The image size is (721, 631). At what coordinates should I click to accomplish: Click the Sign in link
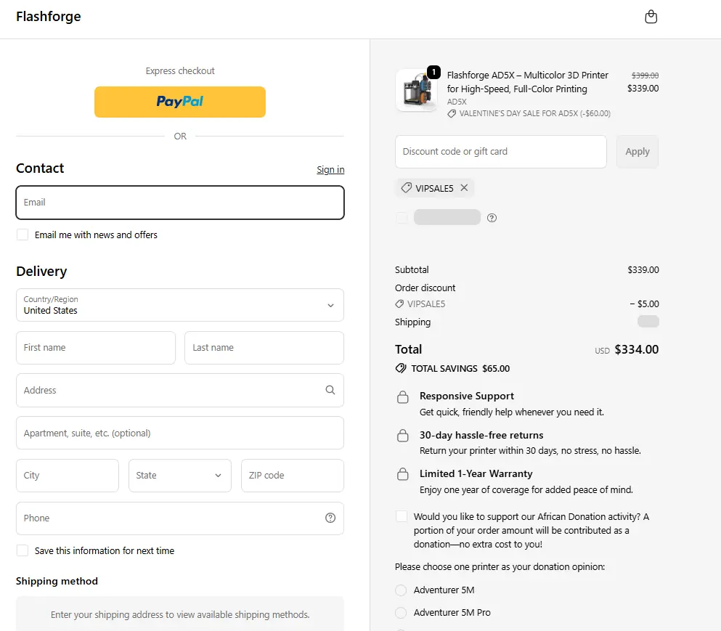[330, 170]
